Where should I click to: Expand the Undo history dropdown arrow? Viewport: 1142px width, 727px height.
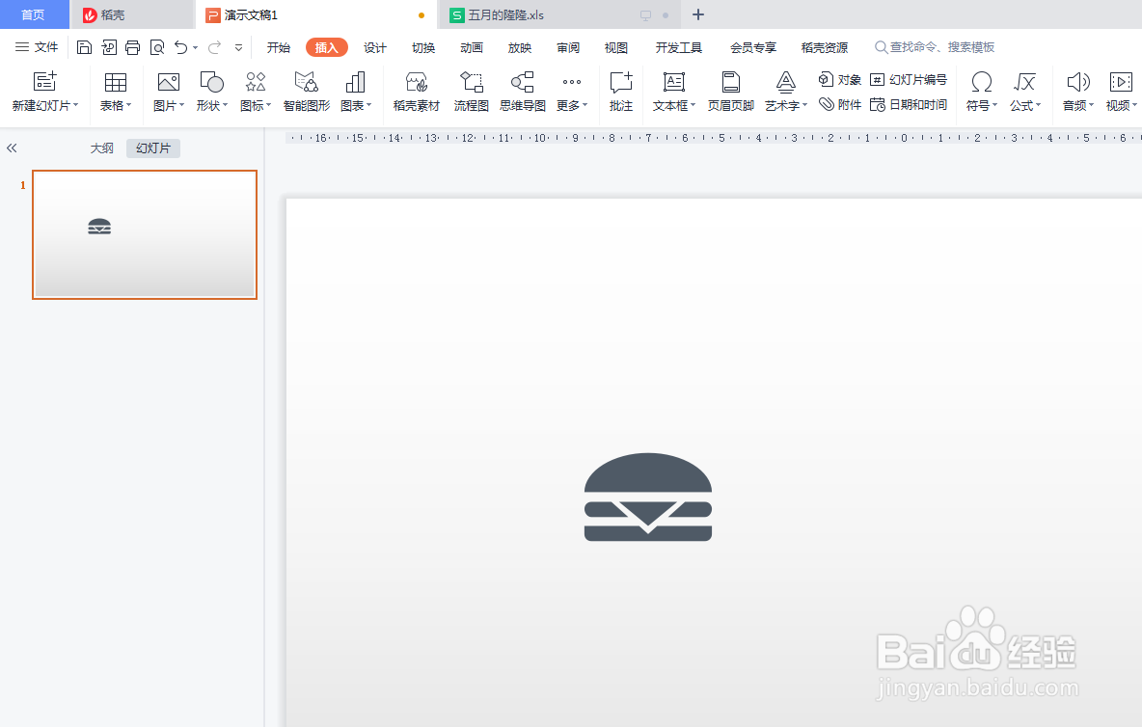[195, 48]
